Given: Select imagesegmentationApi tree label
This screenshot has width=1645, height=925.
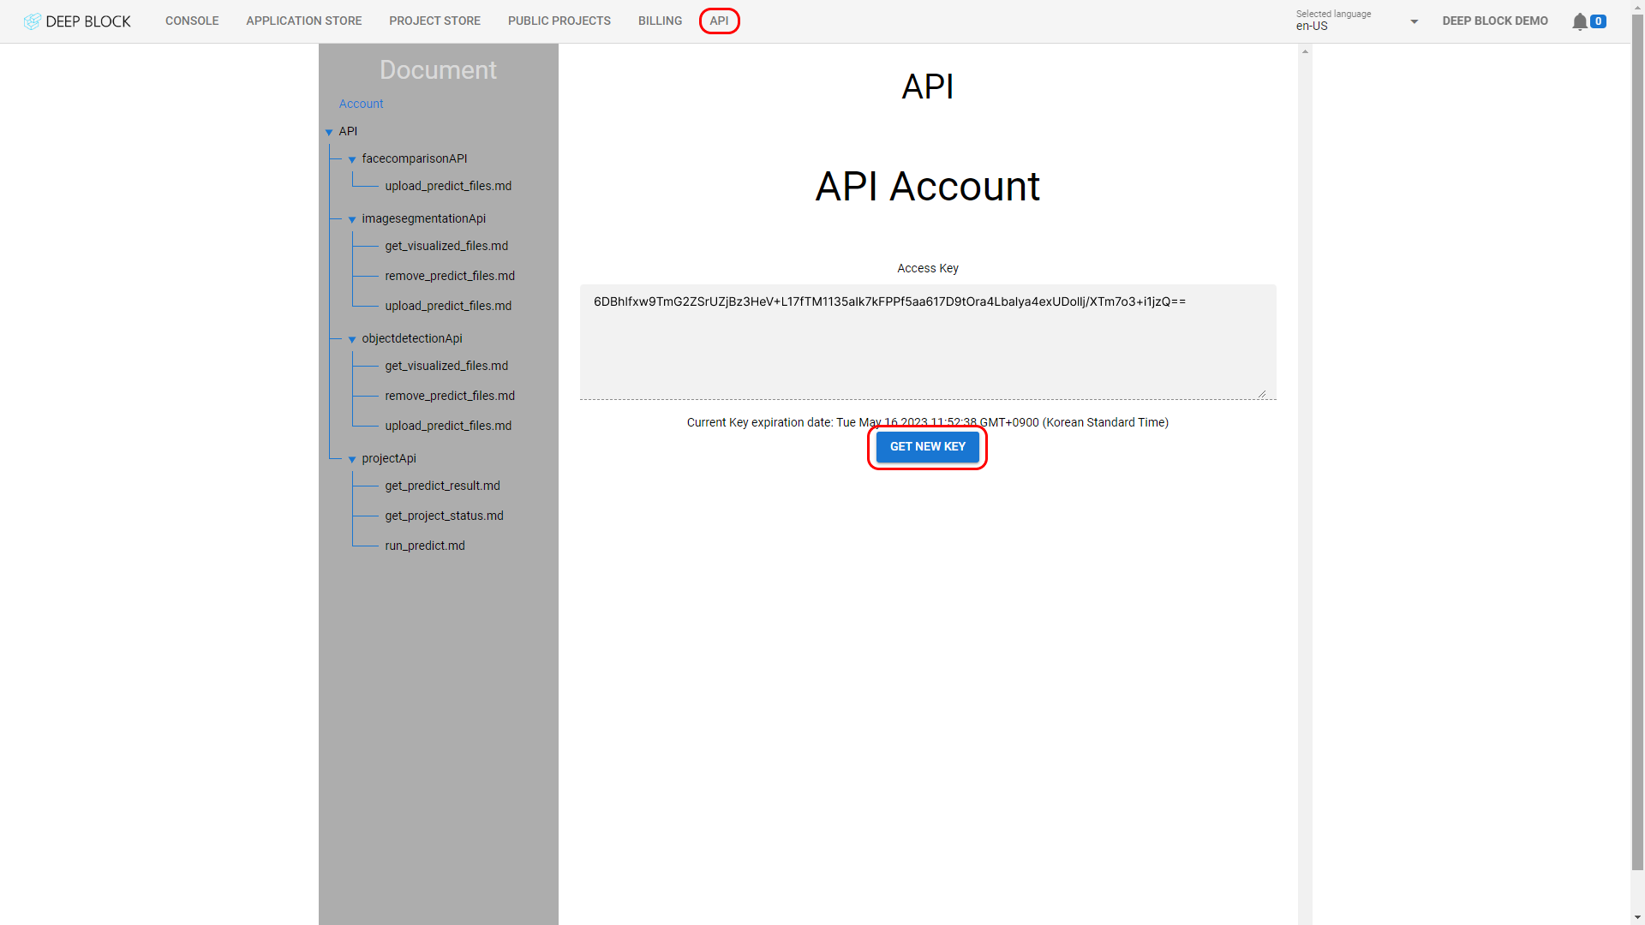Looking at the screenshot, I should click(x=423, y=218).
